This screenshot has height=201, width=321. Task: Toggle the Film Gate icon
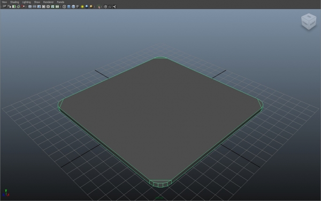coord(34,6)
